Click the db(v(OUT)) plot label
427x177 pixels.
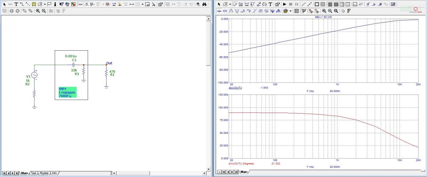pyautogui.click(x=235, y=88)
